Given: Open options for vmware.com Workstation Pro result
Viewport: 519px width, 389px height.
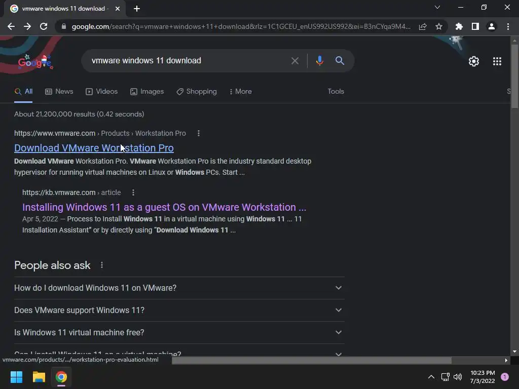Looking at the screenshot, I should (199, 133).
